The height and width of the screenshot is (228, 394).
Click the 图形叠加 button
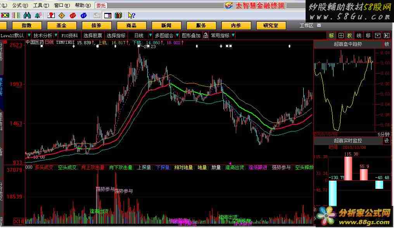click(191, 35)
